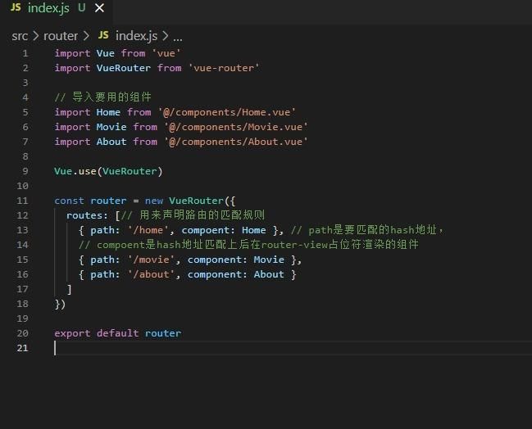Open the router breadcrumb folder
This screenshot has height=429, width=532.
pyautogui.click(x=61, y=36)
